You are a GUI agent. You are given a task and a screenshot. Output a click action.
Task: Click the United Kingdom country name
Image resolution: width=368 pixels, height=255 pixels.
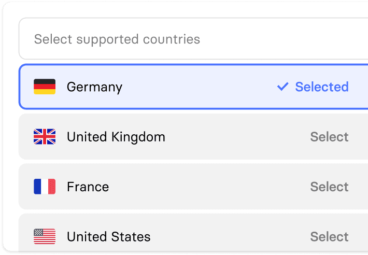[x=116, y=137]
